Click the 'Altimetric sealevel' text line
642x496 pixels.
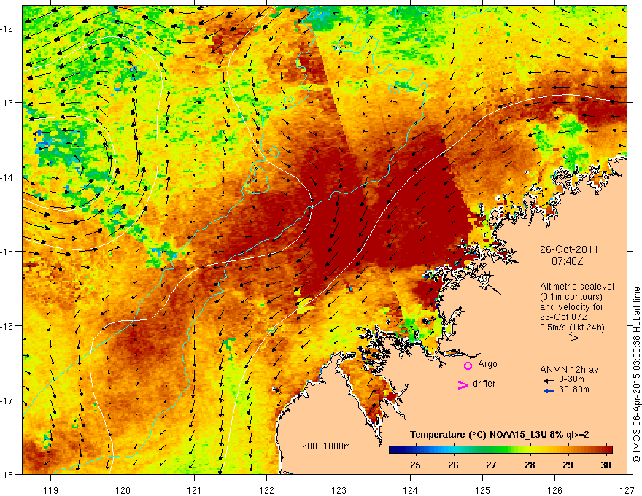(577, 287)
